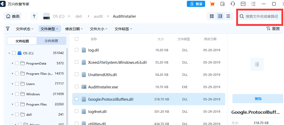Click the file name search field
This screenshot has width=284, height=125.
coord(262,16)
